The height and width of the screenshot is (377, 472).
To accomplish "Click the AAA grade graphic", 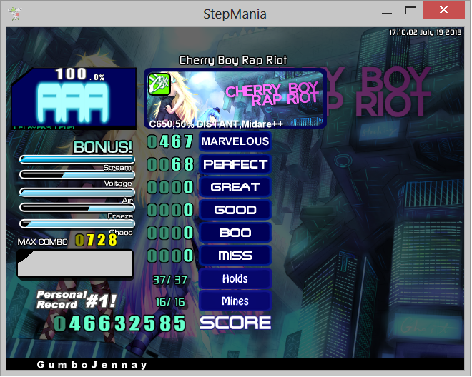I will point(72,103).
